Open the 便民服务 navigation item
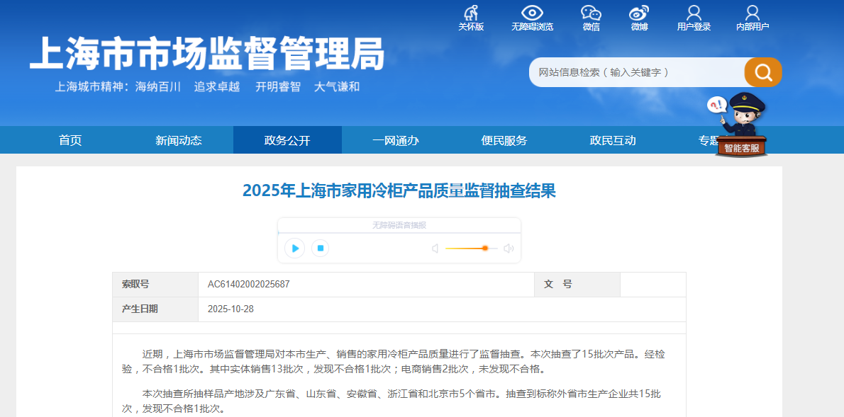The image size is (844, 417). point(504,140)
